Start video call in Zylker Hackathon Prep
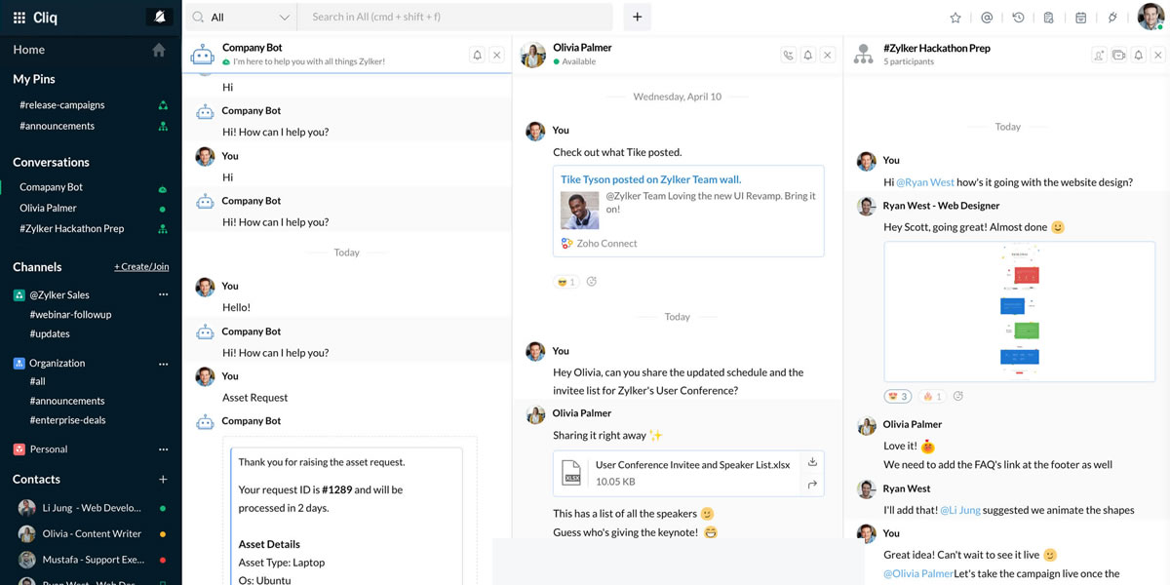1170x585 pixels. point(1119,56)
